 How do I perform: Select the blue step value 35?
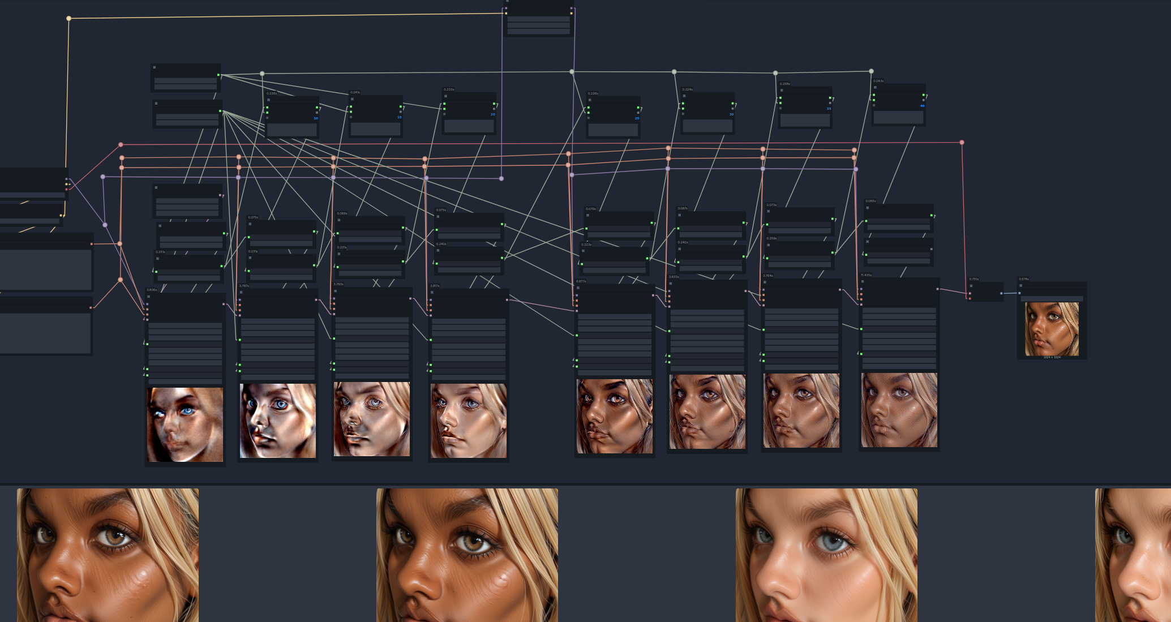[829, 109]
